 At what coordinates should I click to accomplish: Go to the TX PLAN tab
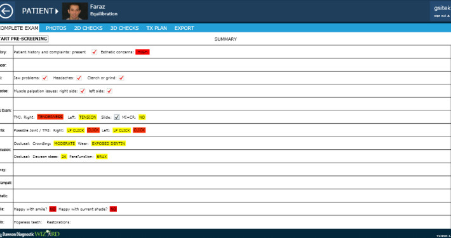(156, 28)
